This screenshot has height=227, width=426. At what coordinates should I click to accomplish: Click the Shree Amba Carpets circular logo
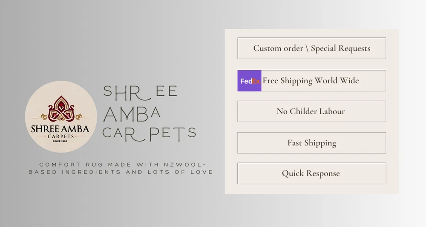pyautogui.click(x=61, y=116)
